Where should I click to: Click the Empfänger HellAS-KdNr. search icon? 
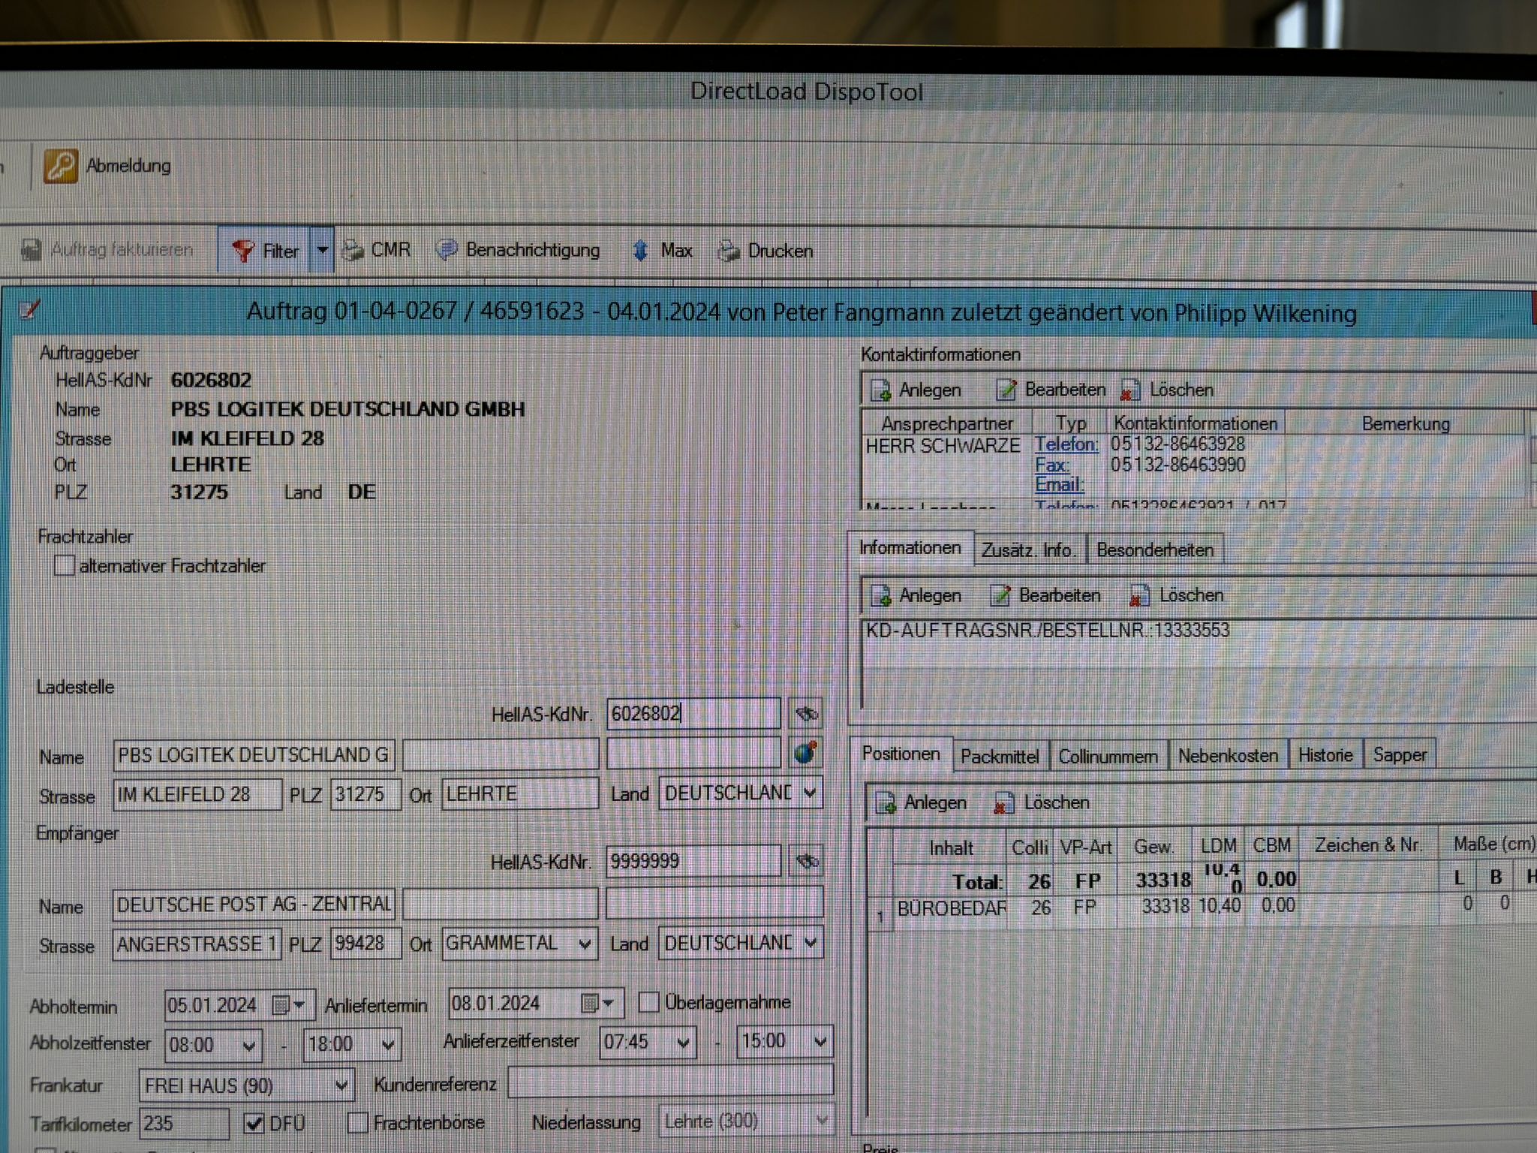pyautogui.click(x=807, y=862)
